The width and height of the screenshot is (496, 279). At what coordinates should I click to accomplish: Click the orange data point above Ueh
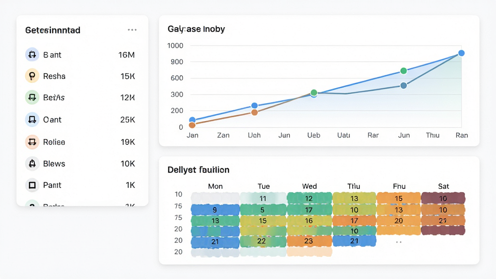(x=254, y=112)
